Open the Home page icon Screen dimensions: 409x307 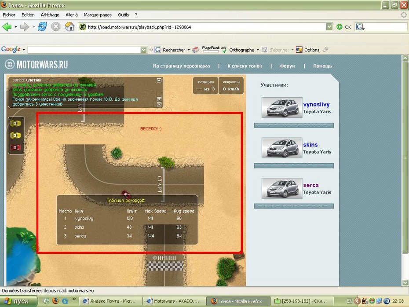(x=69, y=26)
